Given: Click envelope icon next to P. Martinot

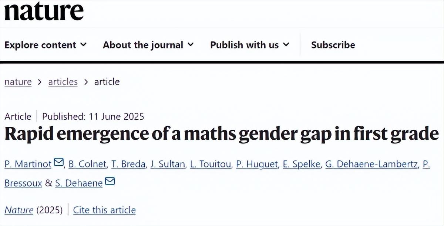Looking at the screenshot, I should 59,163.
